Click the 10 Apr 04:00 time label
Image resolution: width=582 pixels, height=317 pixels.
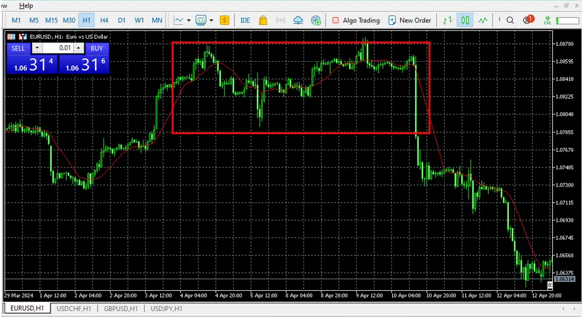point(405,296)
